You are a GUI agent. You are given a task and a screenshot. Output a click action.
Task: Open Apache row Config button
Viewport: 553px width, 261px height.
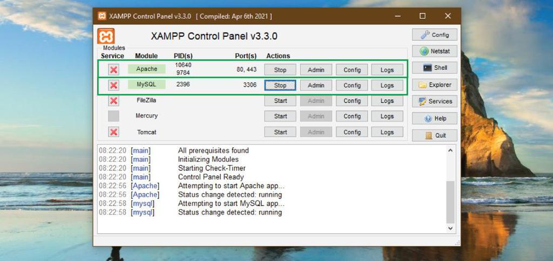(x=352, y=70)
